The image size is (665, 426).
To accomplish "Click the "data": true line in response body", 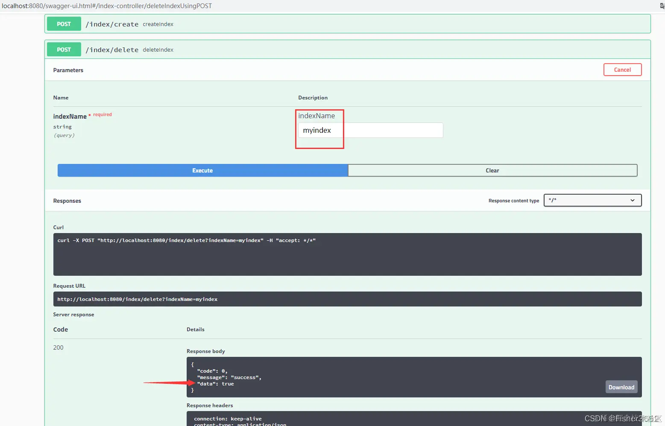I will click(x=215, y=384).
